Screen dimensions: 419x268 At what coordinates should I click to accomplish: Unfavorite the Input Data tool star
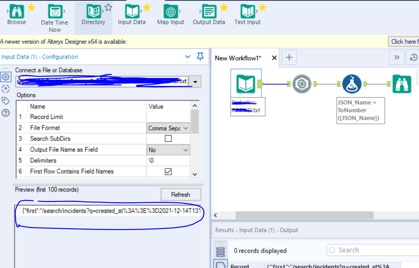coord(147,7)
